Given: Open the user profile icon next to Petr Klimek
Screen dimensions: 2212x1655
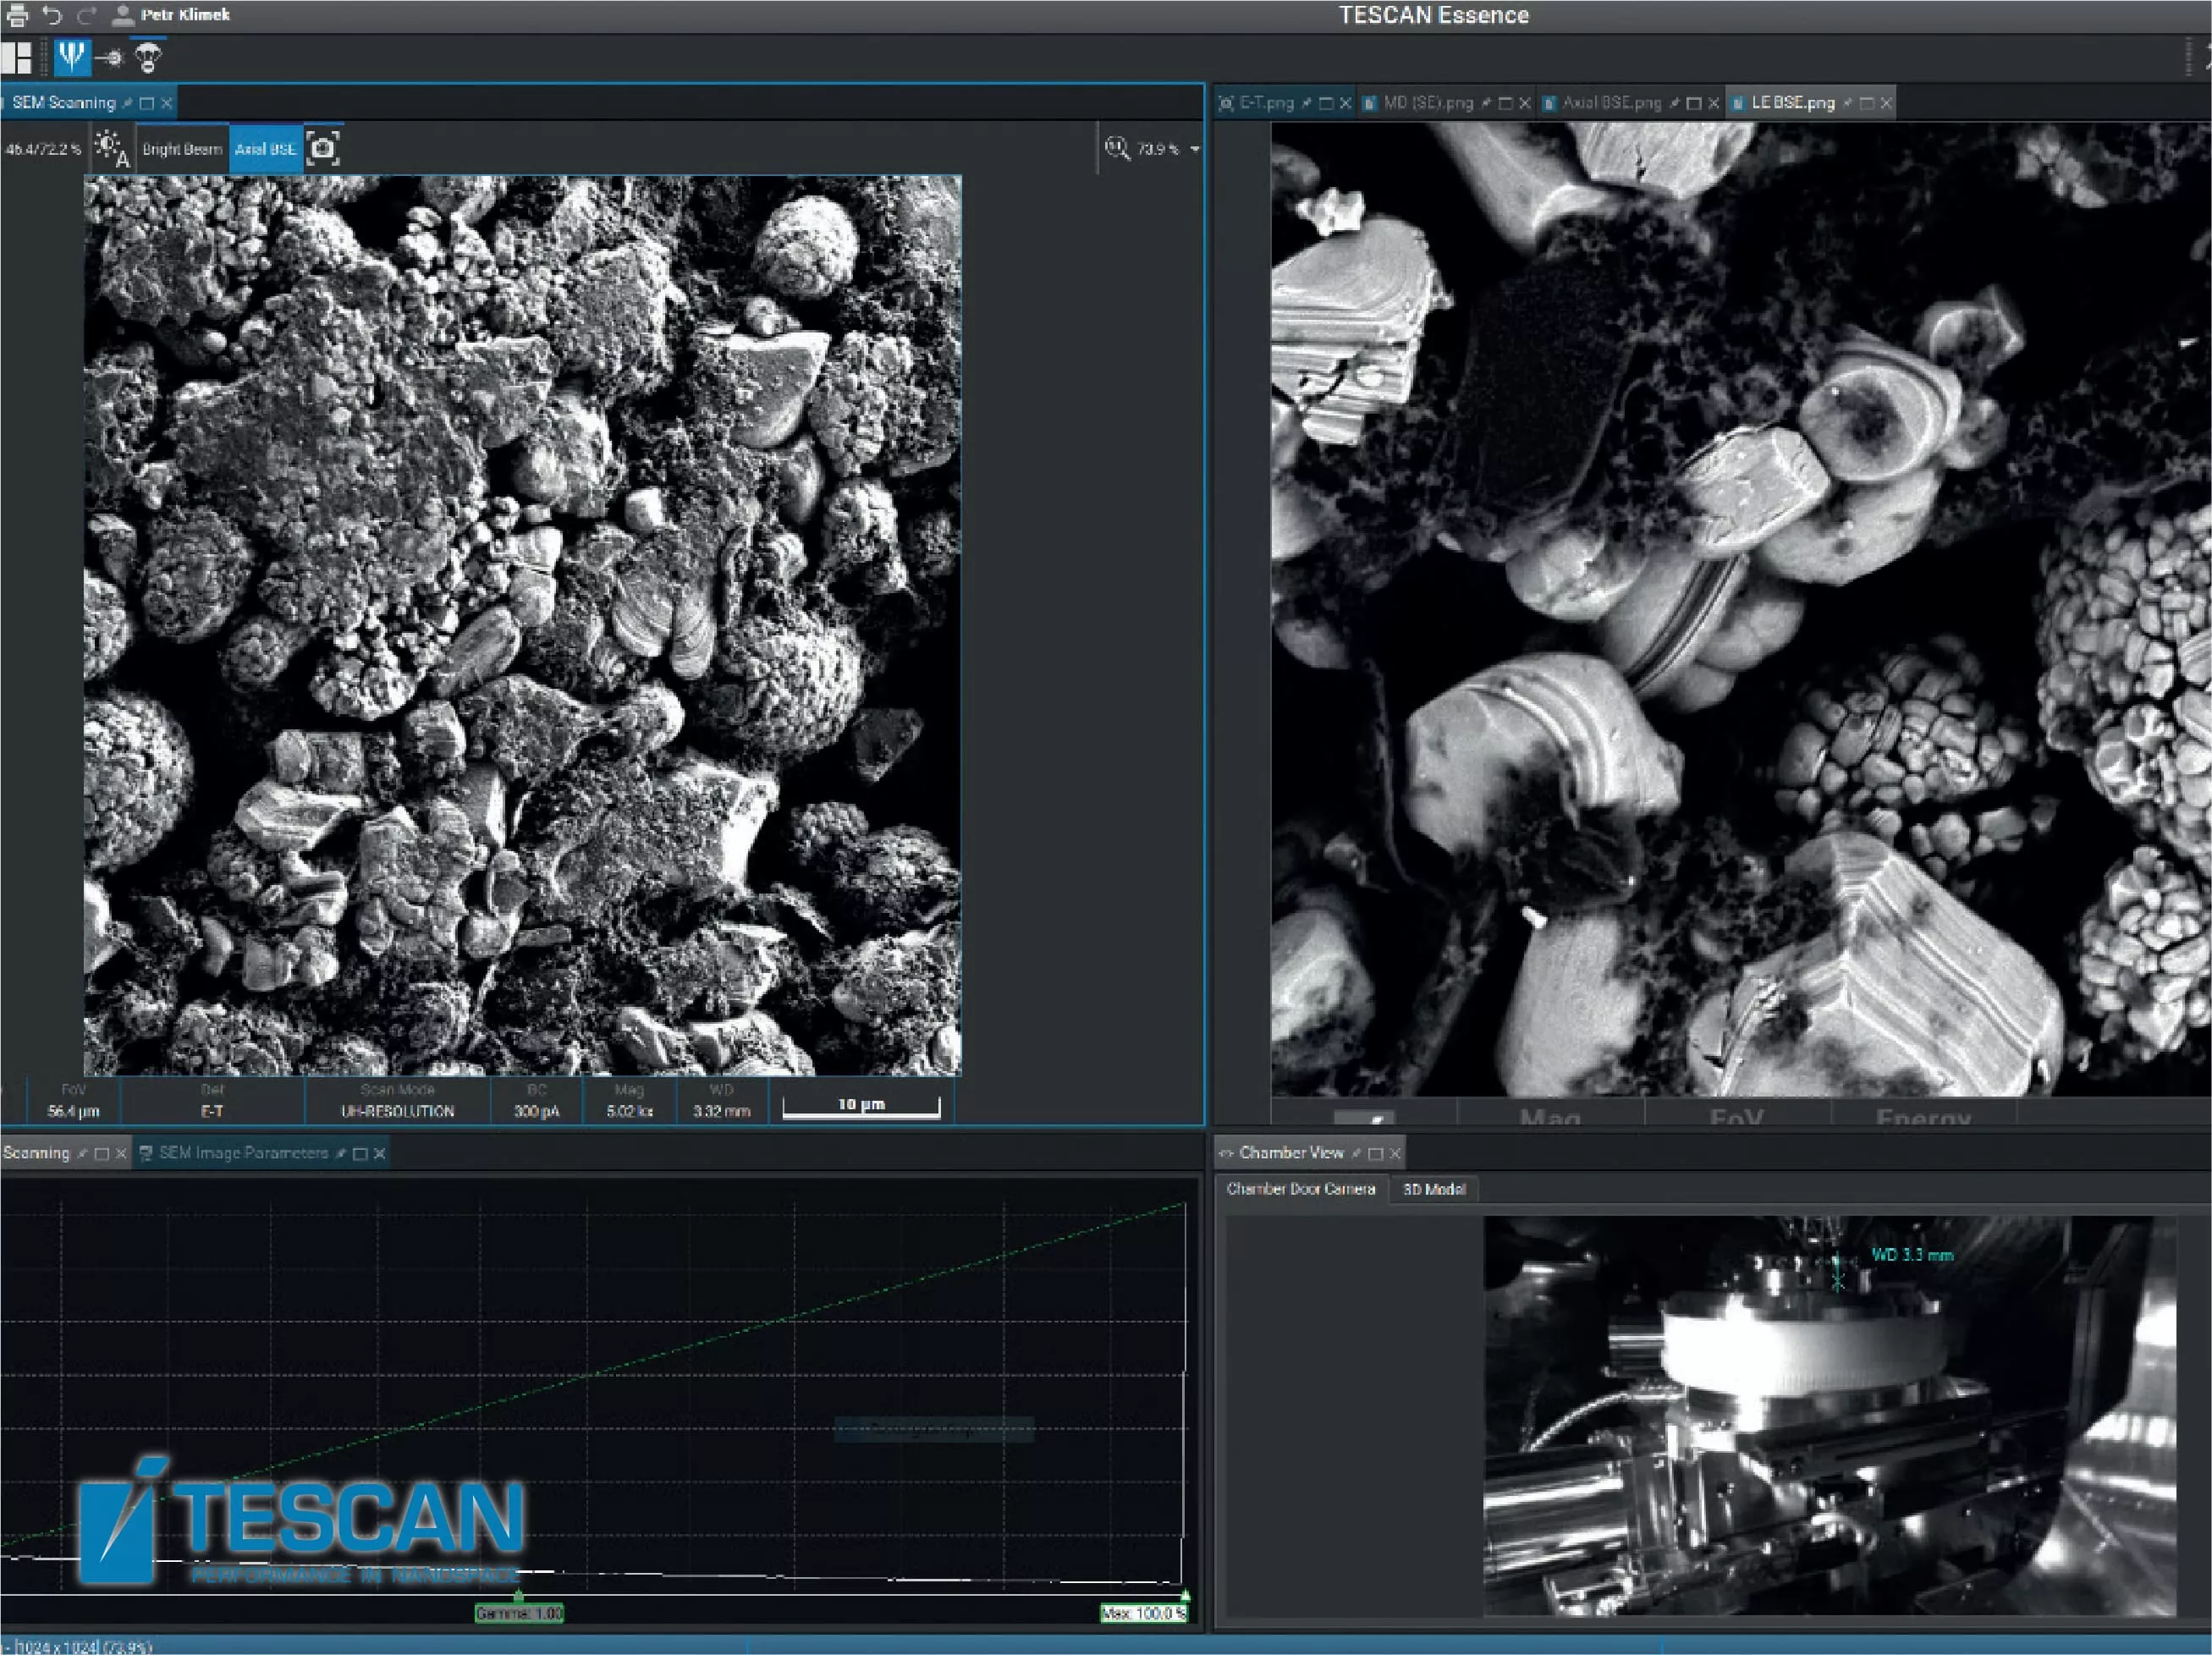Looking at the screenshot, I should pyautogui.click(x=122, y=15).
